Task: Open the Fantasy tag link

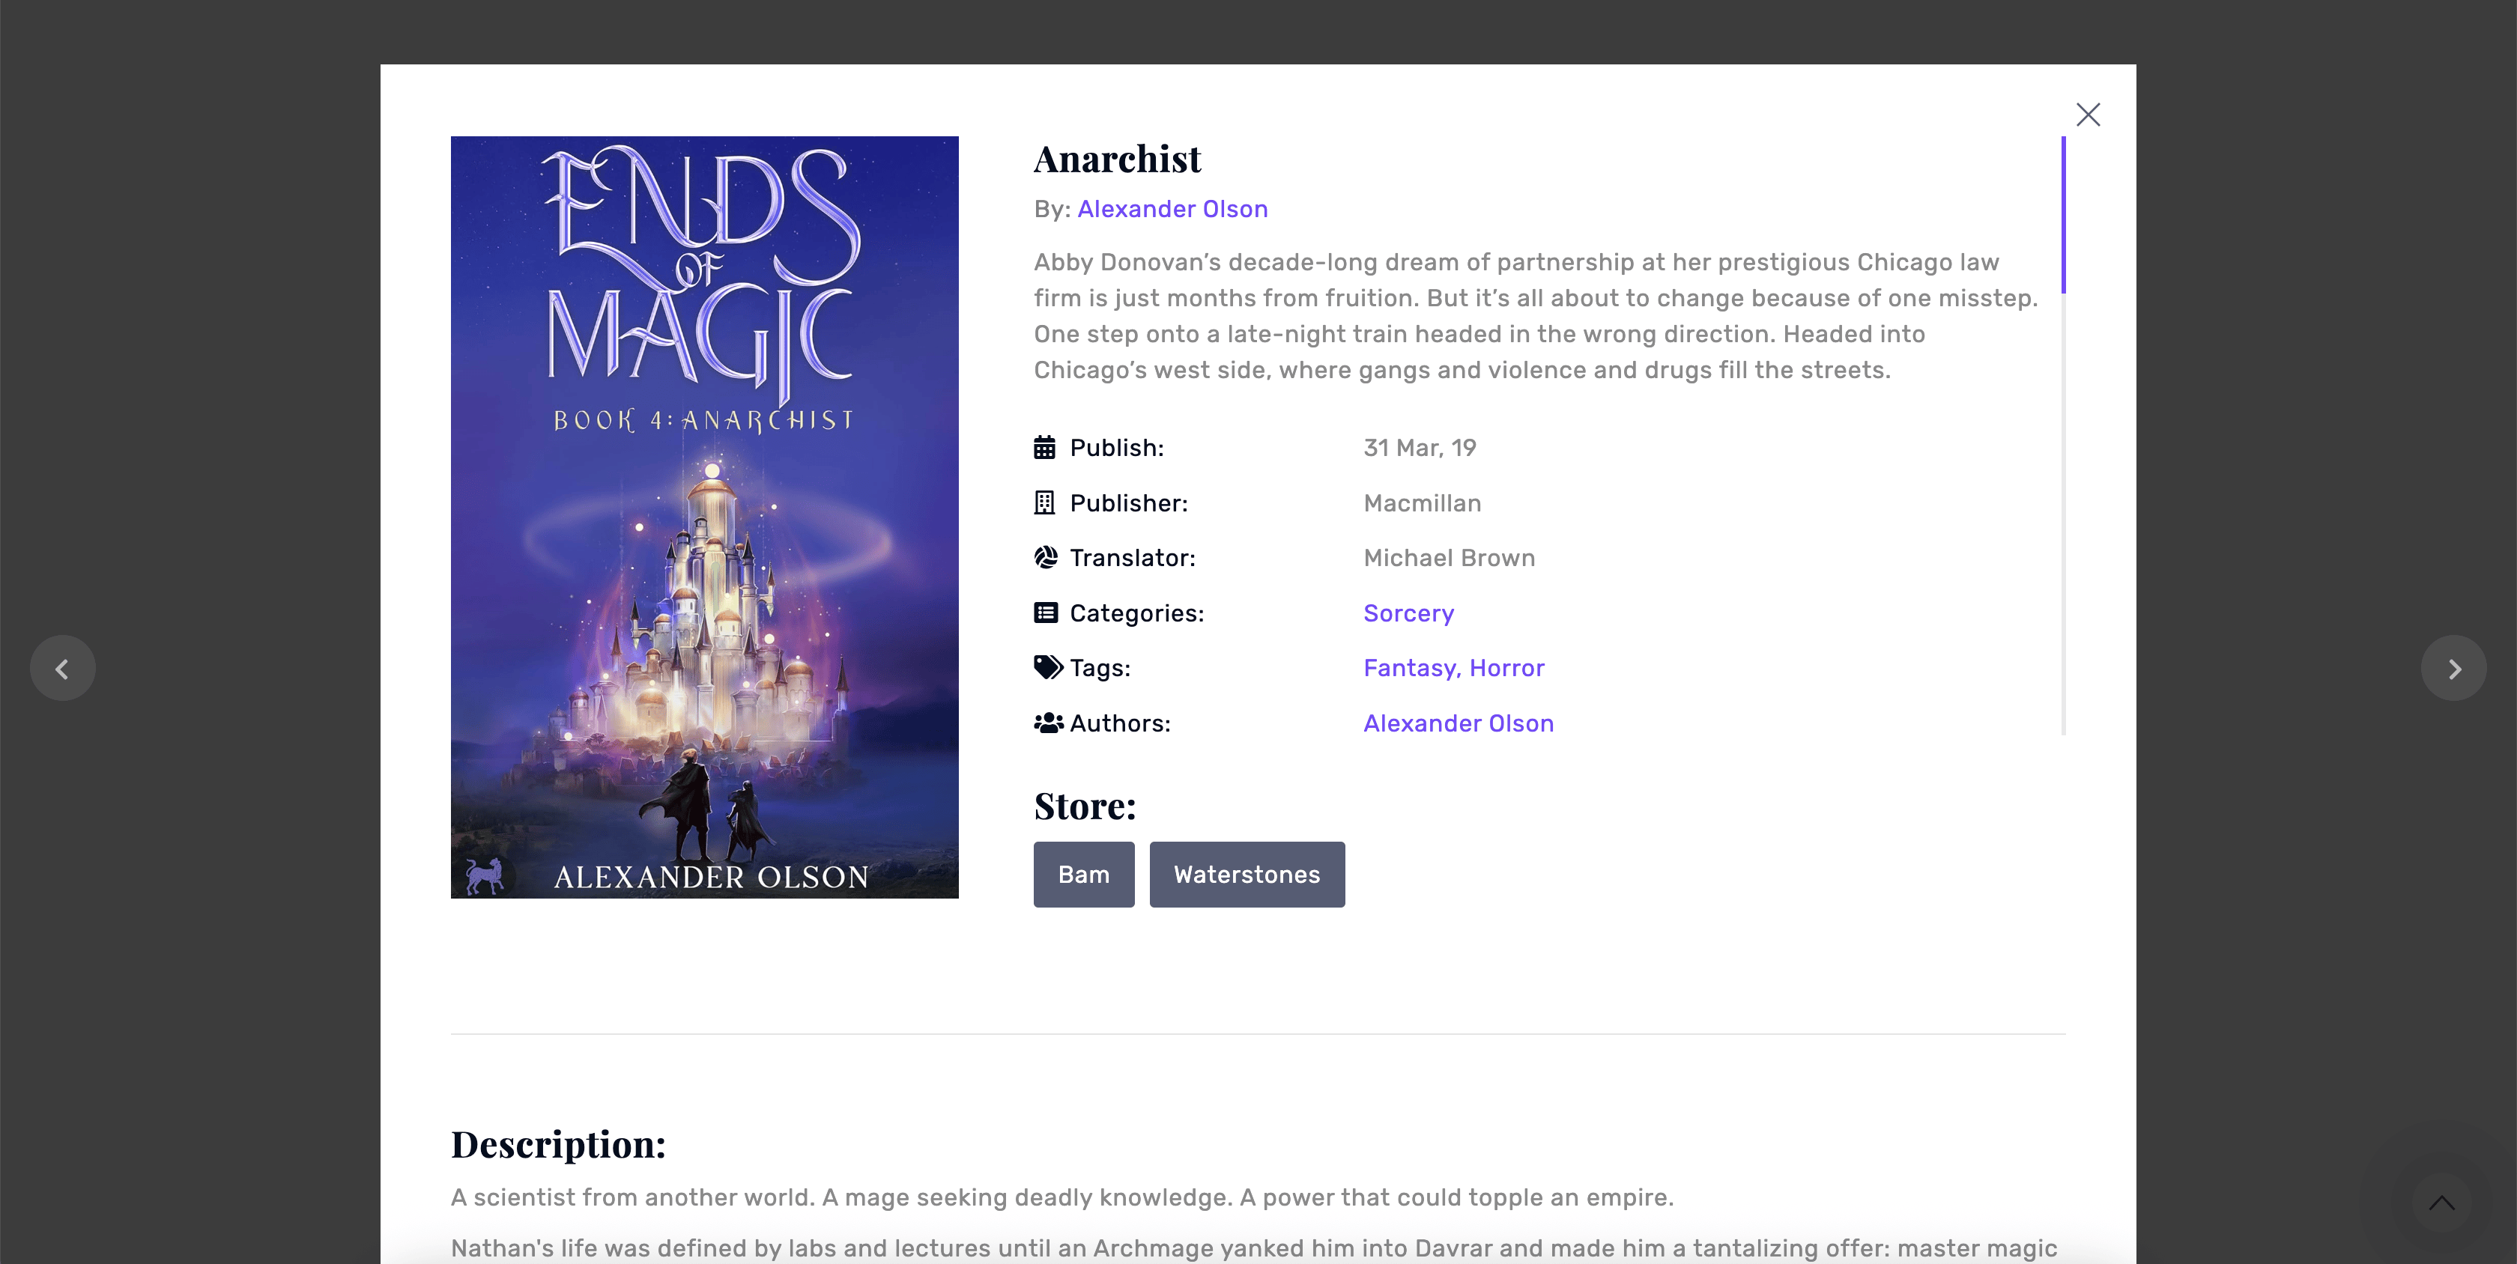Action: pyautogui.click(x=1409, y=668)
